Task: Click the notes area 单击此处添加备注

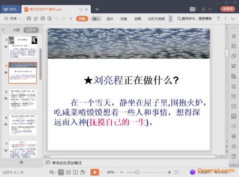Action: point(67,163)
